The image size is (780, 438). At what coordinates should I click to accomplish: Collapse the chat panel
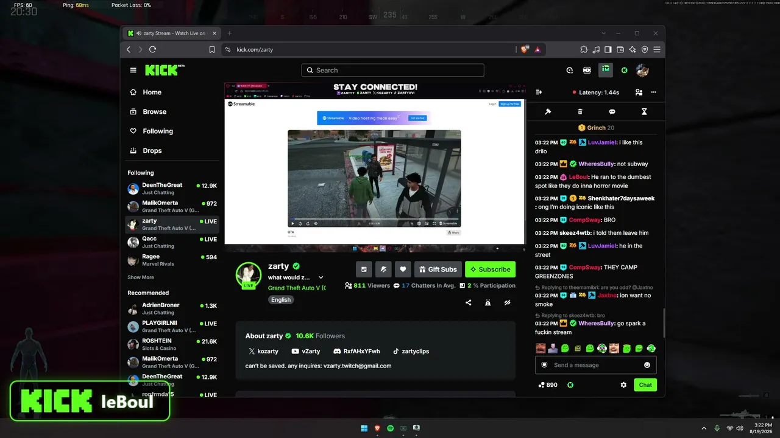coord(539,92)
